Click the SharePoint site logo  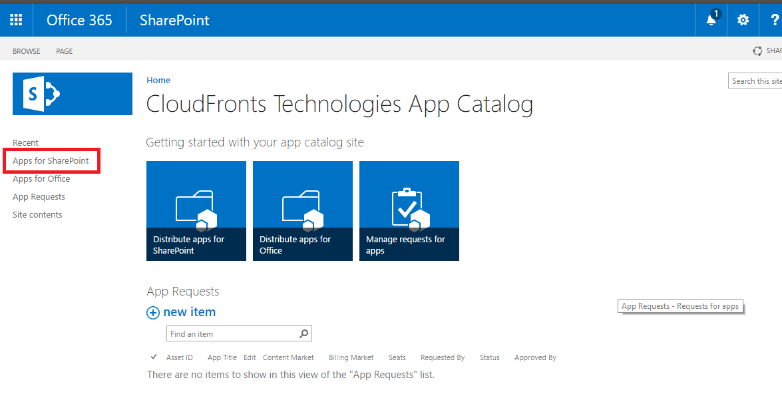coord(73,94)
